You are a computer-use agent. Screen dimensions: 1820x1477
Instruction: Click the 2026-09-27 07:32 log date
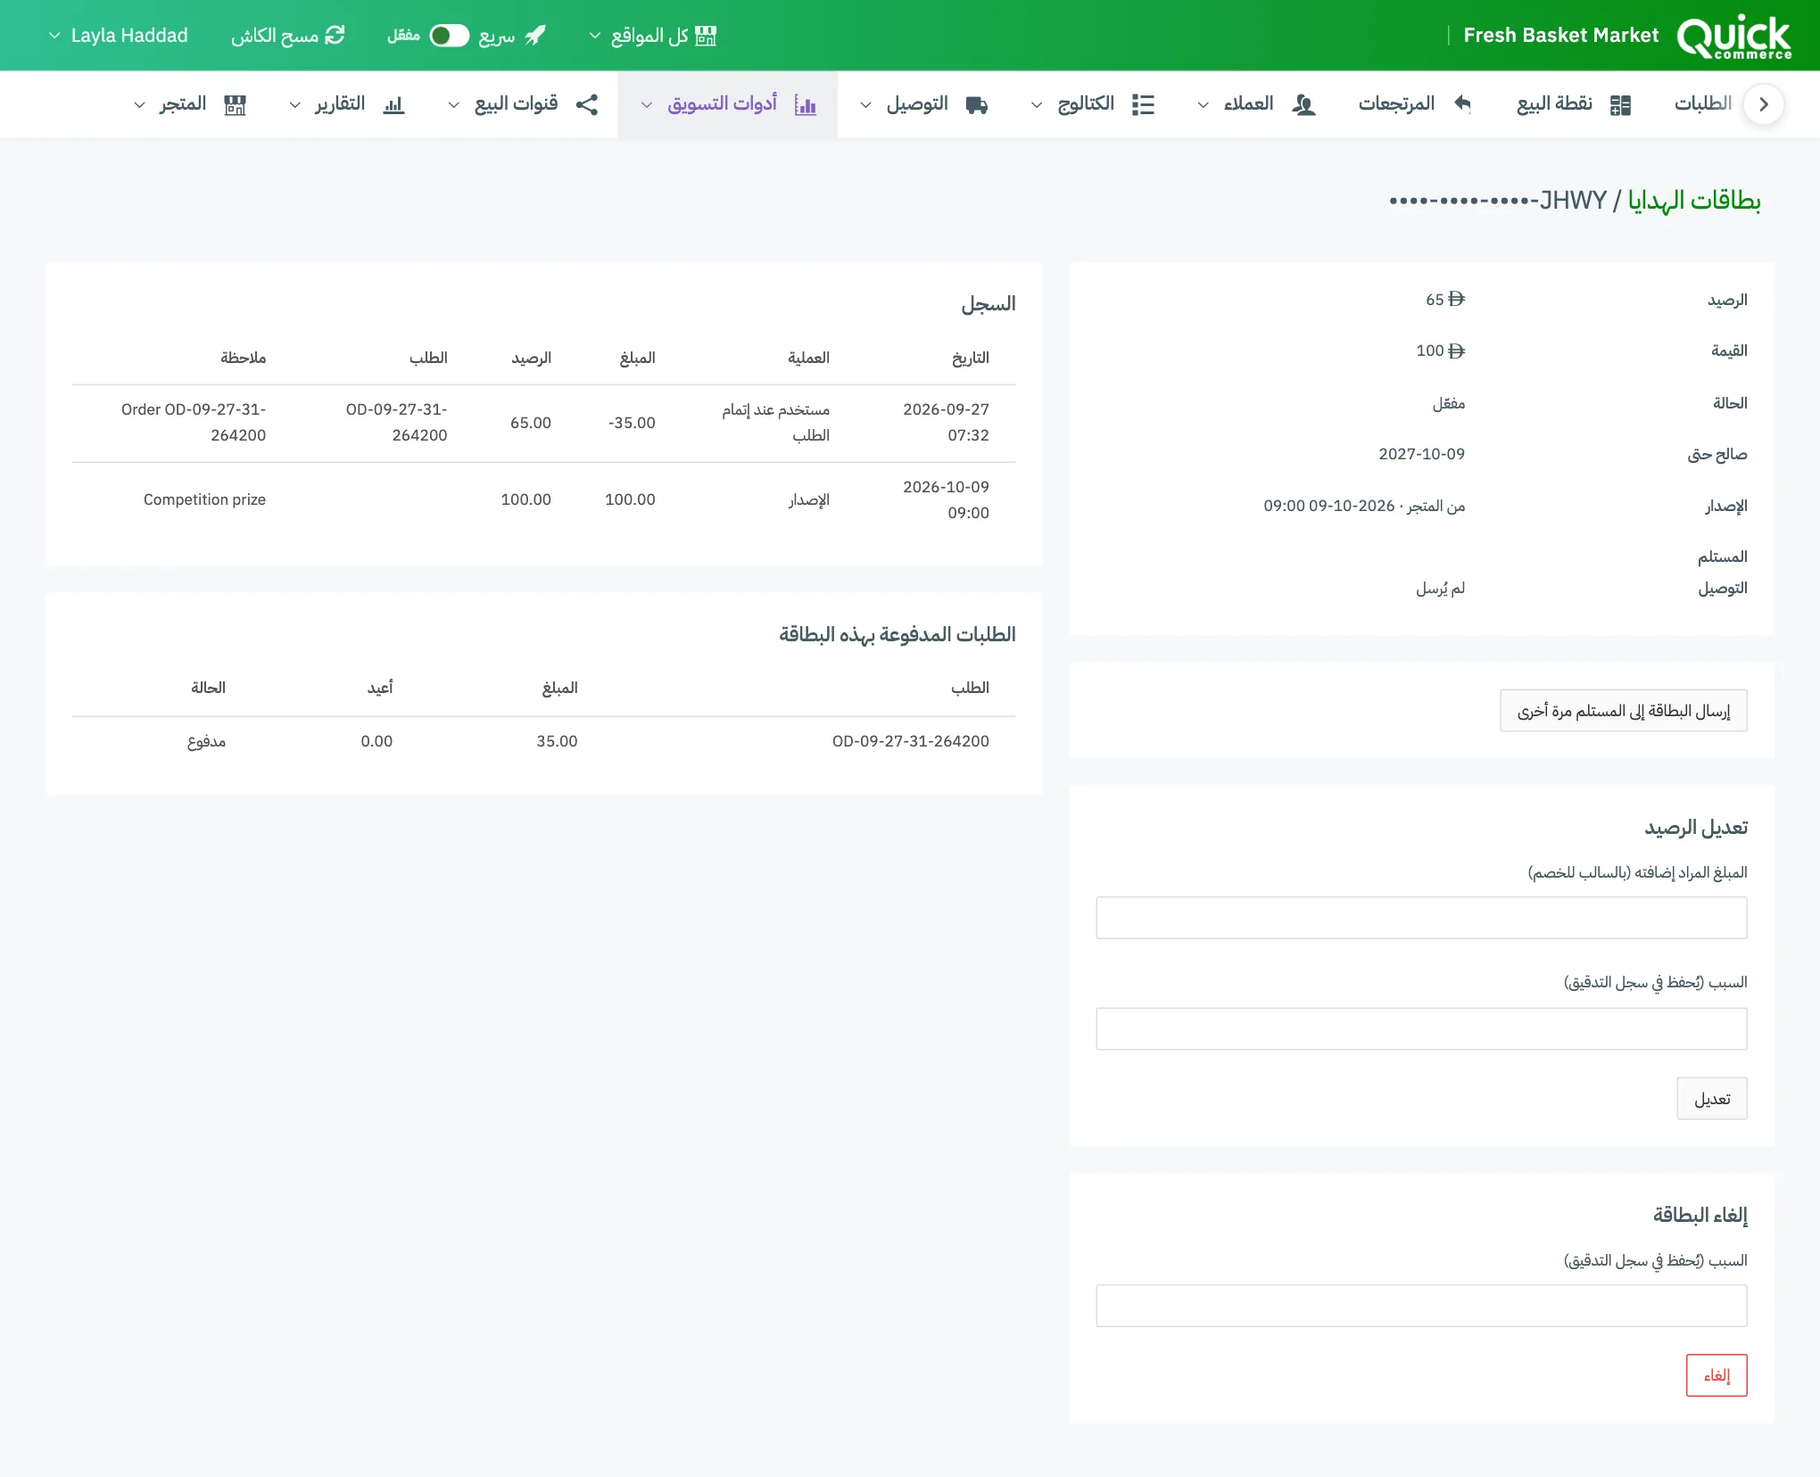click(x=946, y=422)
